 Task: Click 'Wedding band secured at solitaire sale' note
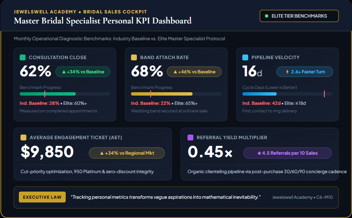point(169,111)
